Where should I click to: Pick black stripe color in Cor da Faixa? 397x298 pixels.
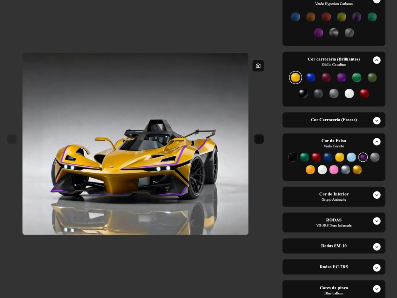293,157
